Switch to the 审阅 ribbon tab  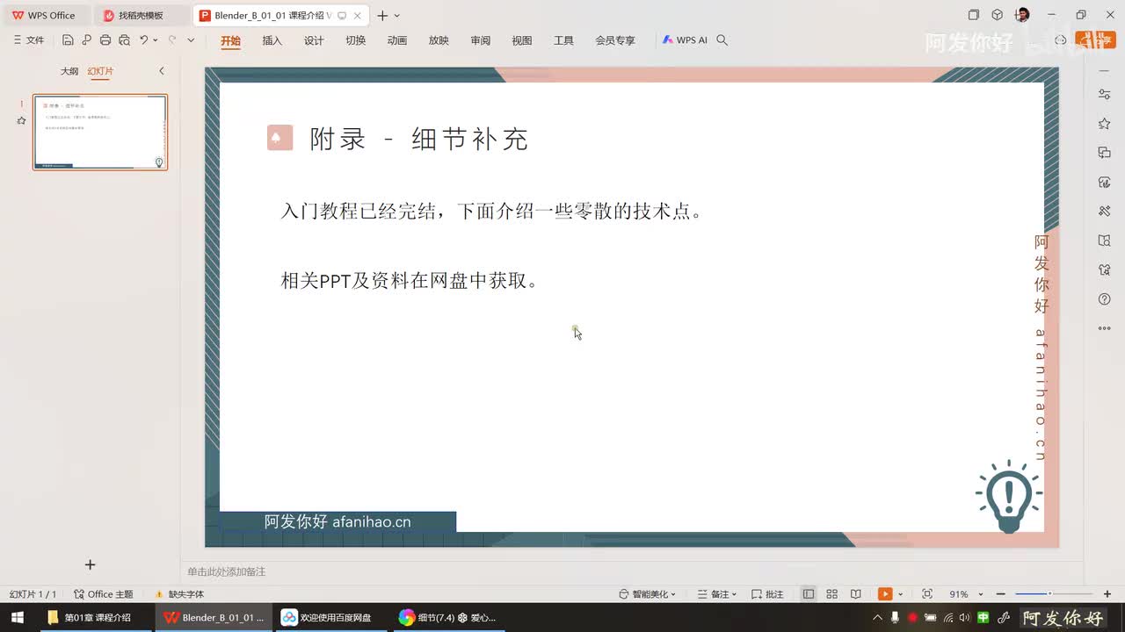(480, 40)
